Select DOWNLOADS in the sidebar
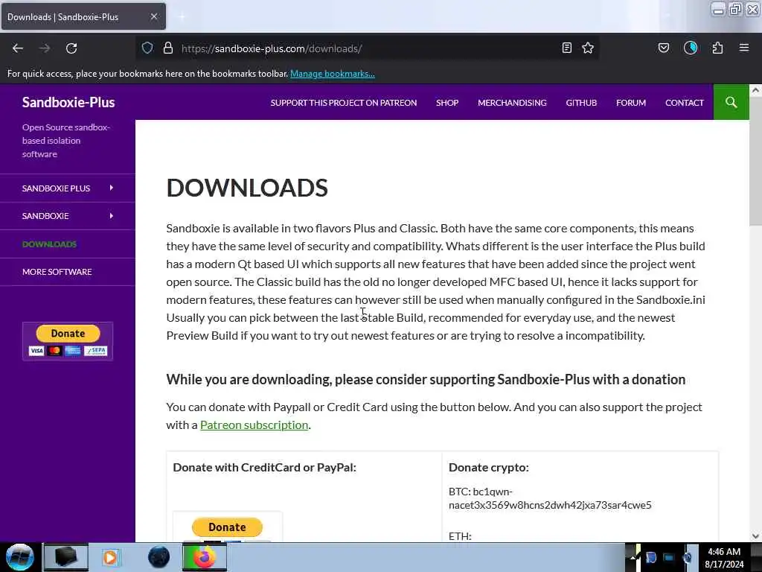 tap(49, 244)
